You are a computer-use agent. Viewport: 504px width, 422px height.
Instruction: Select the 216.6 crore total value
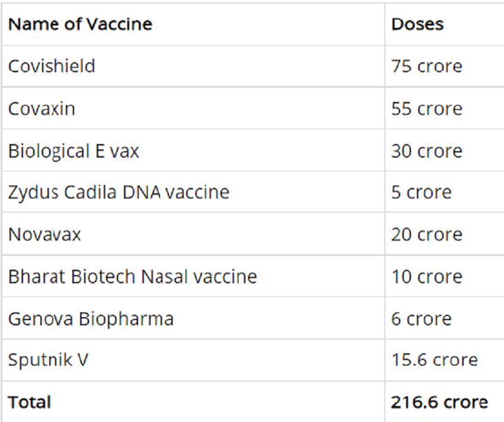click(439, 402)
